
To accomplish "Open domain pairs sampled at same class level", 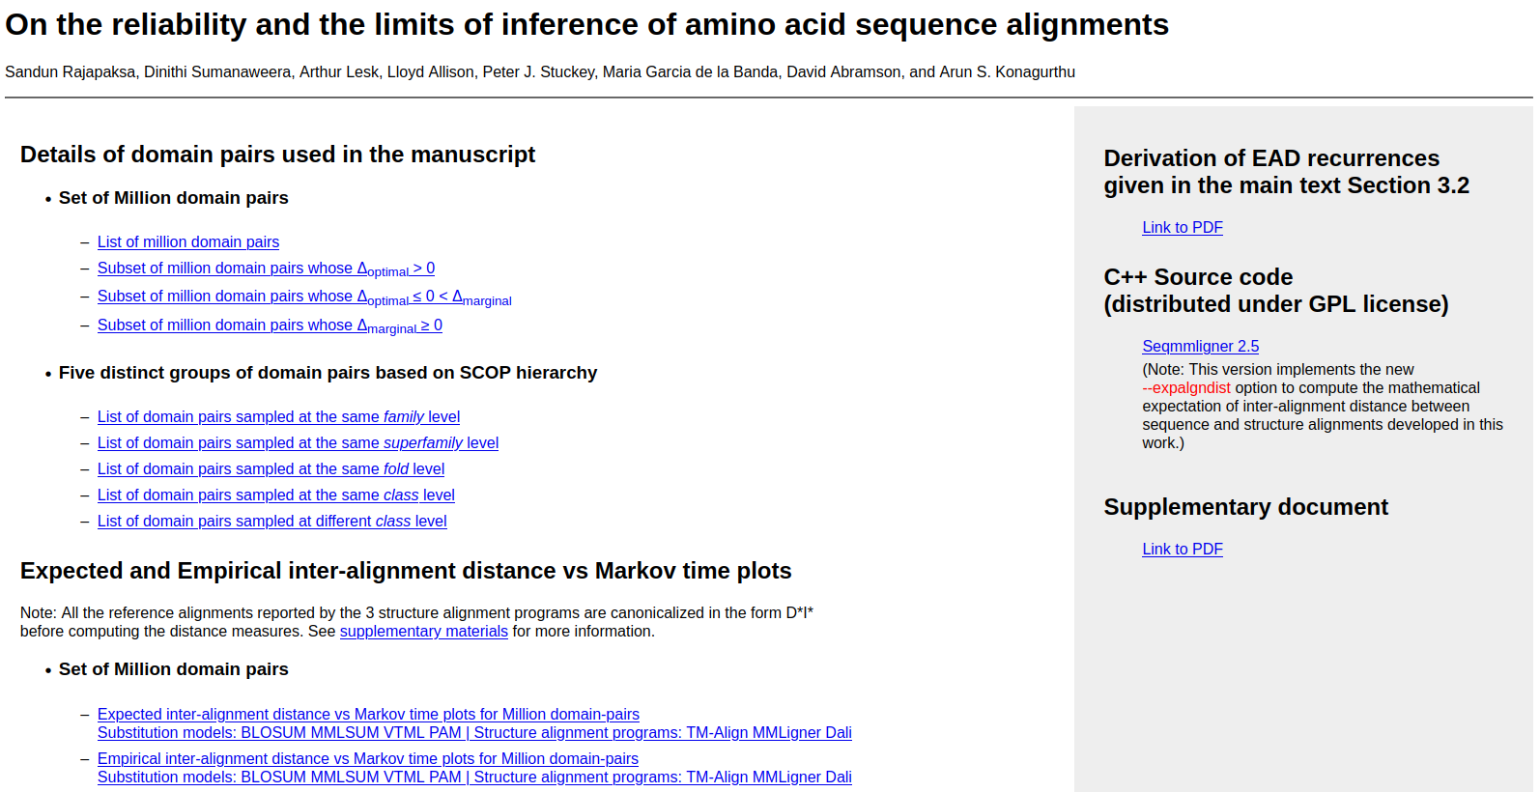I will 275,495.
